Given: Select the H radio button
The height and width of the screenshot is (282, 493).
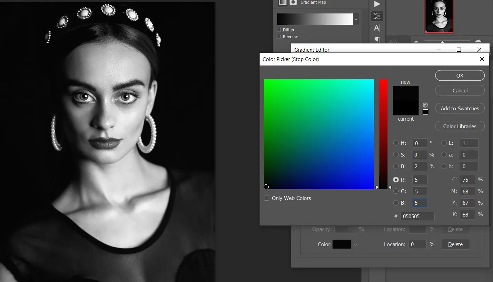Looking at the screenshot, I should [396, 143].
